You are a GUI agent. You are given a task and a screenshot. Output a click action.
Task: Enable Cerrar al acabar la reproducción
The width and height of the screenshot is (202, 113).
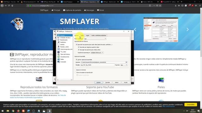[x=75, y=73]
